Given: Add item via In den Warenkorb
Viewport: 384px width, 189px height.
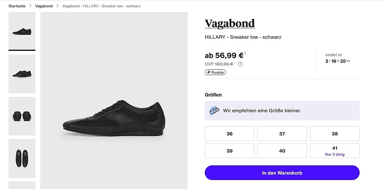Looking at the screenshot, I should click(x=282, y=173).
